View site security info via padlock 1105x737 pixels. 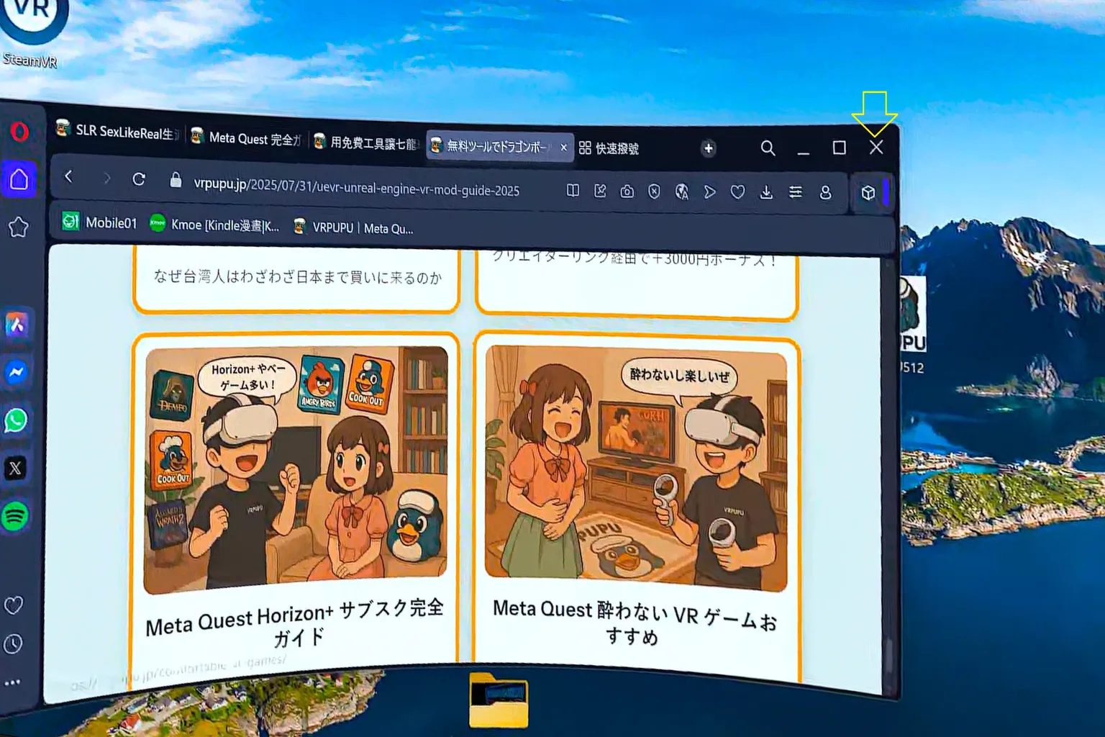[176, 180]
